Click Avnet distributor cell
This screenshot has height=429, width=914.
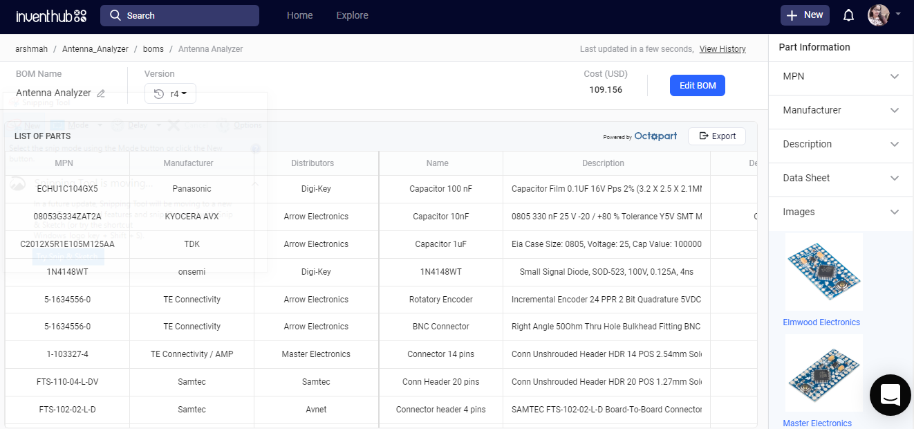pyautogui.click(x=316, y=410)
